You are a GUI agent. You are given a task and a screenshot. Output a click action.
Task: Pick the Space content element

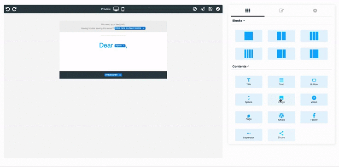(x=249, y=100)
